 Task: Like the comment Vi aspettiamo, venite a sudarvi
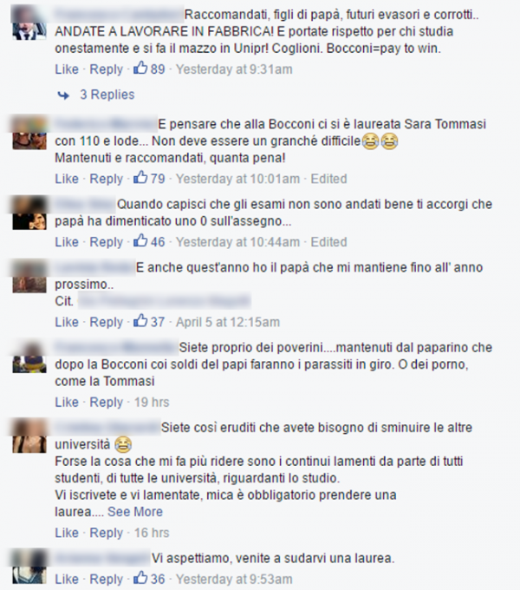coord(67,579)
